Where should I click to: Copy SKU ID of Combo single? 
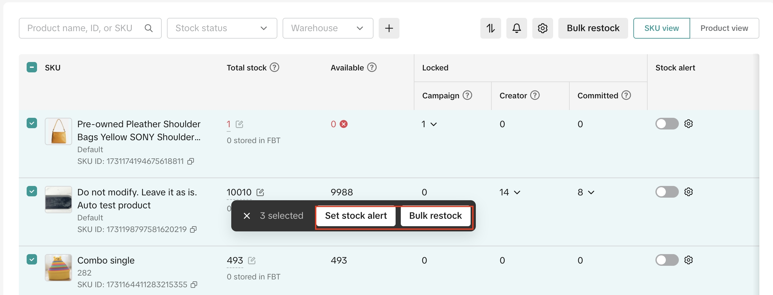194,285
